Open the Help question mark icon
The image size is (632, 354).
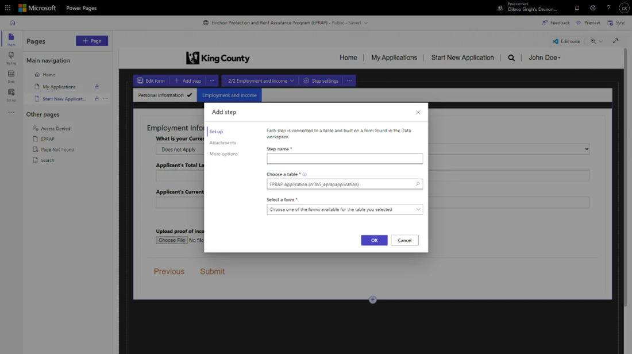point(608,7)
